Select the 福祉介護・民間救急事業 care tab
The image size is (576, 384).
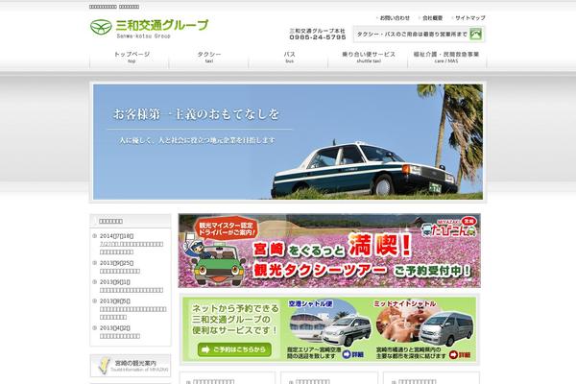[x=447, y=57]
